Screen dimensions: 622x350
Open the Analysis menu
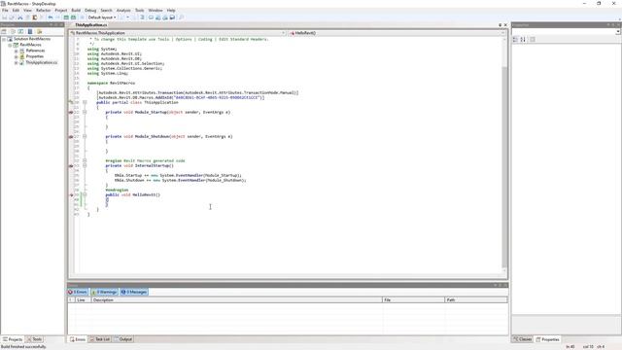coord(123,11)
